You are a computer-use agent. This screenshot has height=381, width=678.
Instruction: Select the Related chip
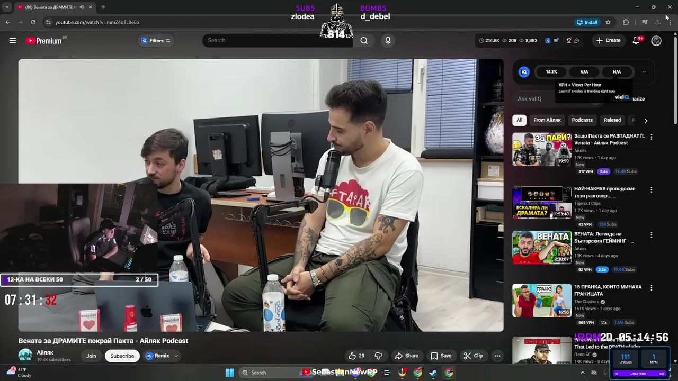612,120
